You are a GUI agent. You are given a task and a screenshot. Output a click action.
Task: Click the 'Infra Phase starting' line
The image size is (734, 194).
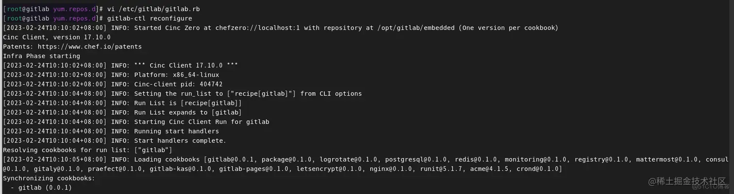(41, 56)
